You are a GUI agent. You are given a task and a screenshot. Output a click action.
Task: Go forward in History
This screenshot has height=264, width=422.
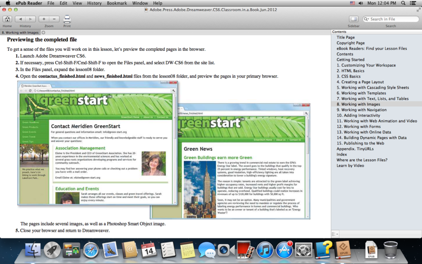click(x=30, y=19)
